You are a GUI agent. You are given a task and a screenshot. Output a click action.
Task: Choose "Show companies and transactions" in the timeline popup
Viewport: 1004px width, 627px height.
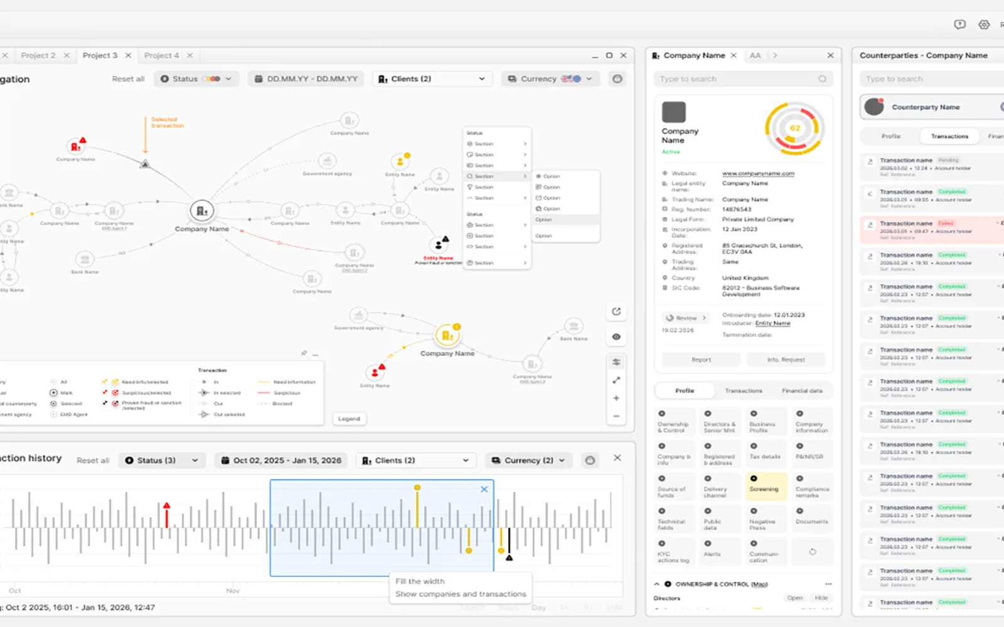click(461, 594)
